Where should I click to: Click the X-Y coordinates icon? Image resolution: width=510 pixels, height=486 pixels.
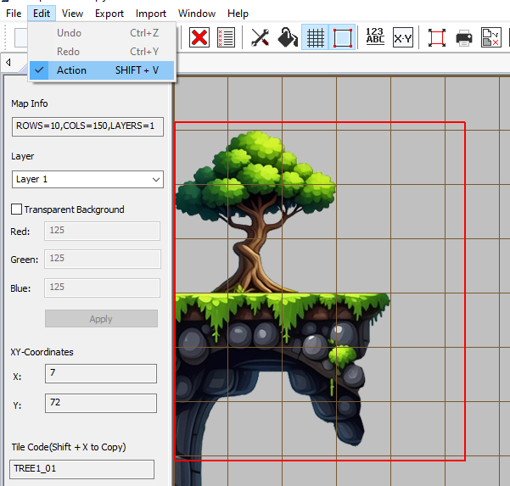pos(402,37)
